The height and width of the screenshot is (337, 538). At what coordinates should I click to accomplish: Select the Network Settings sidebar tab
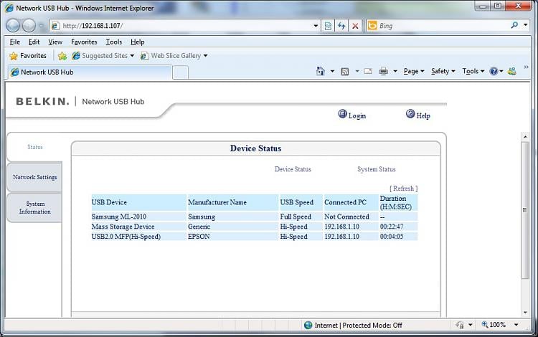pos(34,177)
